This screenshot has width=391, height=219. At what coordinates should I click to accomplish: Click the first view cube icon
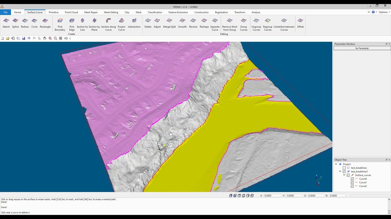click(231, 196)
